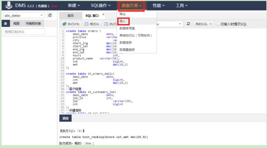267x148 pixels.
Task: Close the SQL 窗口 tab
Action: [x=104, y=14]
